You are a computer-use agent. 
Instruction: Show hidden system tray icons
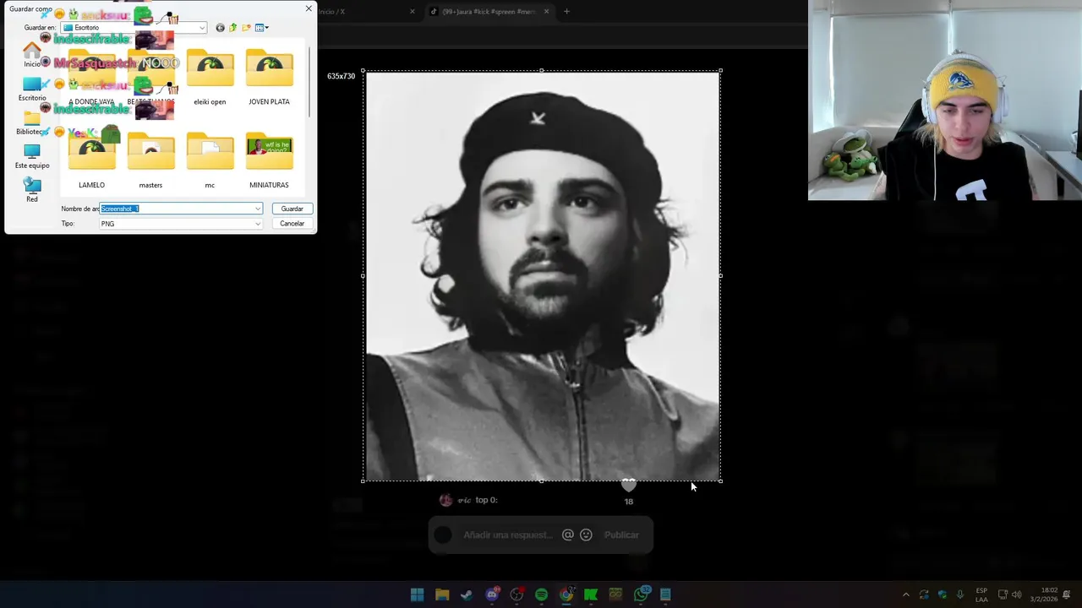(905, 594)
